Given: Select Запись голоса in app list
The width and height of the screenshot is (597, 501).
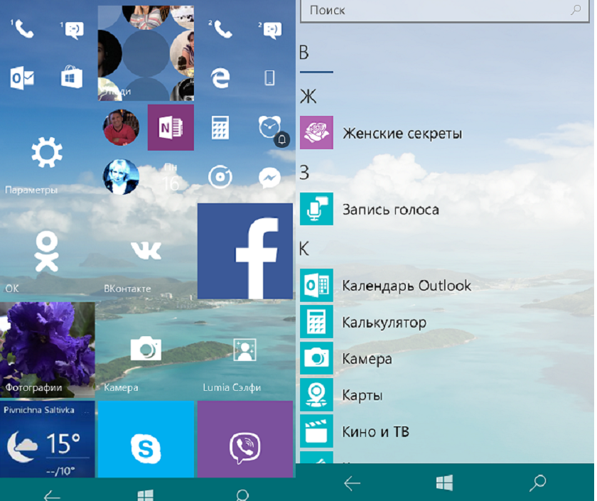Looking at the screenshot, I should [391, 210].
